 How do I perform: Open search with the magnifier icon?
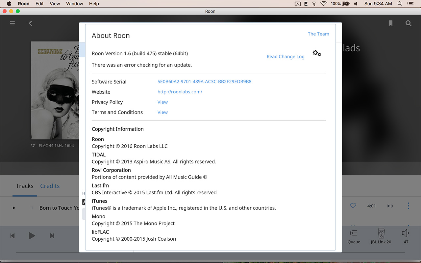point(409,23)
